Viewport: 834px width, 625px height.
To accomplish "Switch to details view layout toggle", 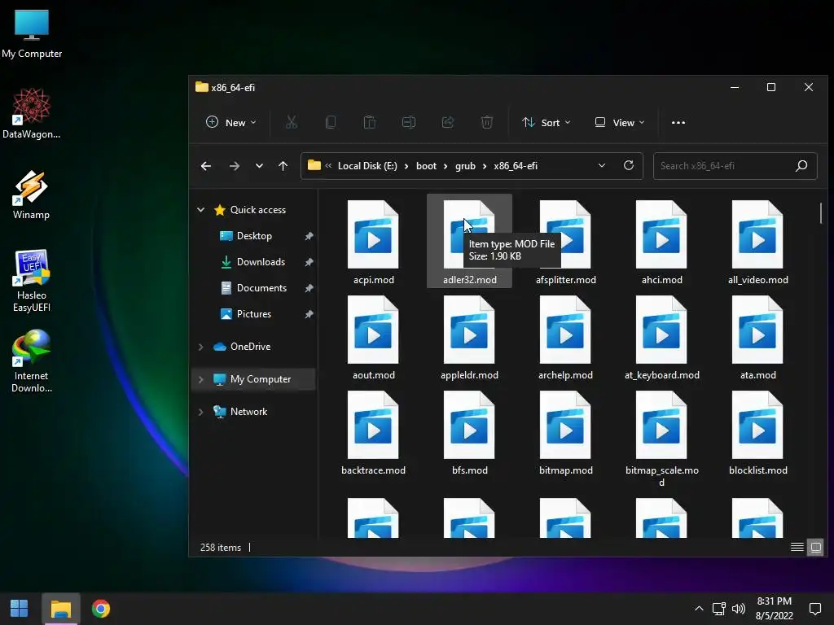I will pyautogui.click(x=797, y=548).
